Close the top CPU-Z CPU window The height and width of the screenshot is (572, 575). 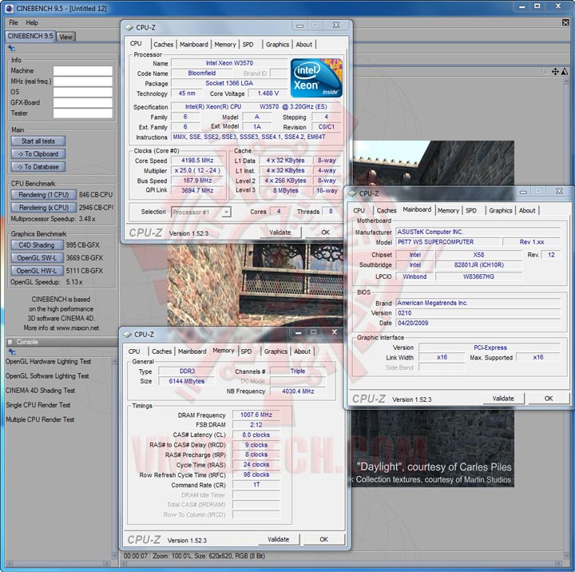point(336,25)
